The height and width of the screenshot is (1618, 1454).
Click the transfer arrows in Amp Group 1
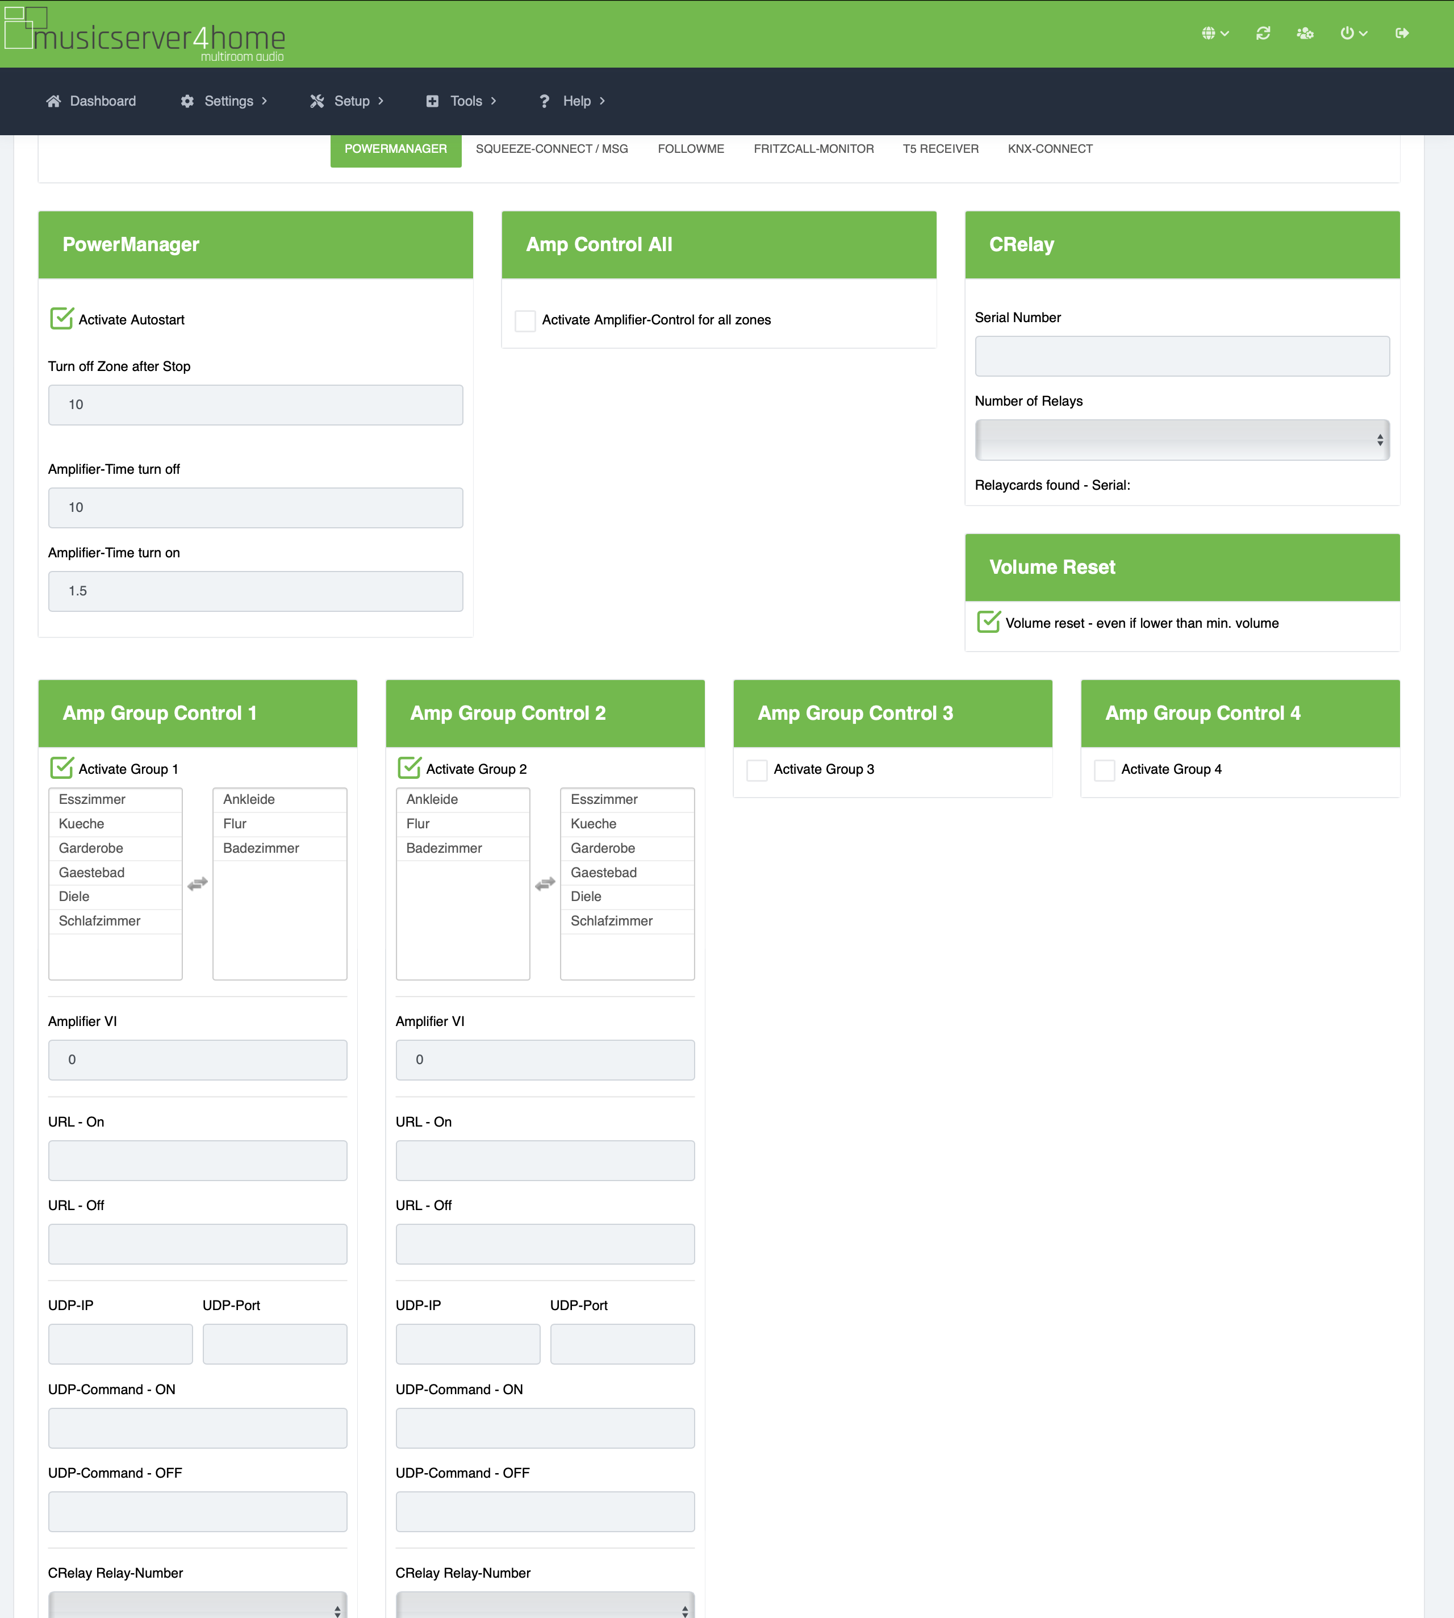point(197,884)
